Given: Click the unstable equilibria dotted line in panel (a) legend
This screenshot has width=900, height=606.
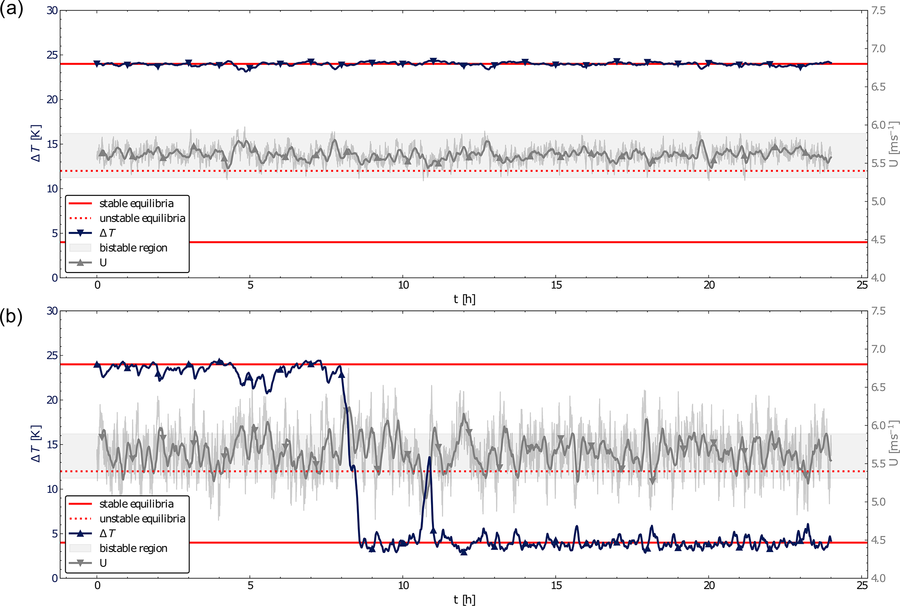Looking at the screenshot, I should [x=80, y=218].
